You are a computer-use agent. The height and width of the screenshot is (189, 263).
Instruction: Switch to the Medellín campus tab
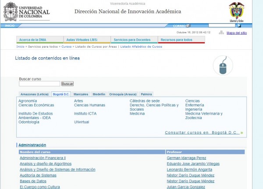click(x=99, y=94)
